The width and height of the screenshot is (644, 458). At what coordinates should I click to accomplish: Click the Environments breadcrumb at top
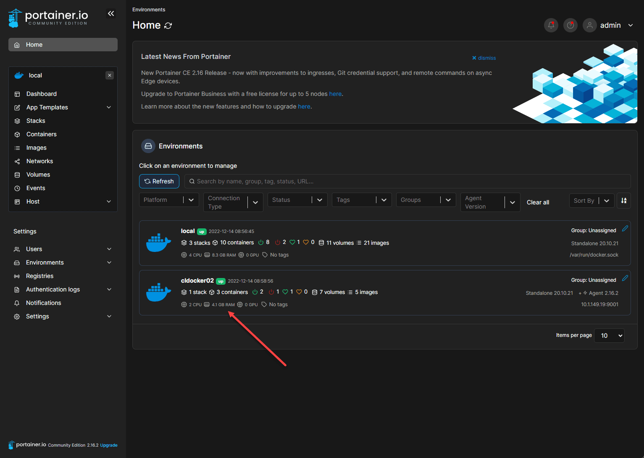click(149, 10)
